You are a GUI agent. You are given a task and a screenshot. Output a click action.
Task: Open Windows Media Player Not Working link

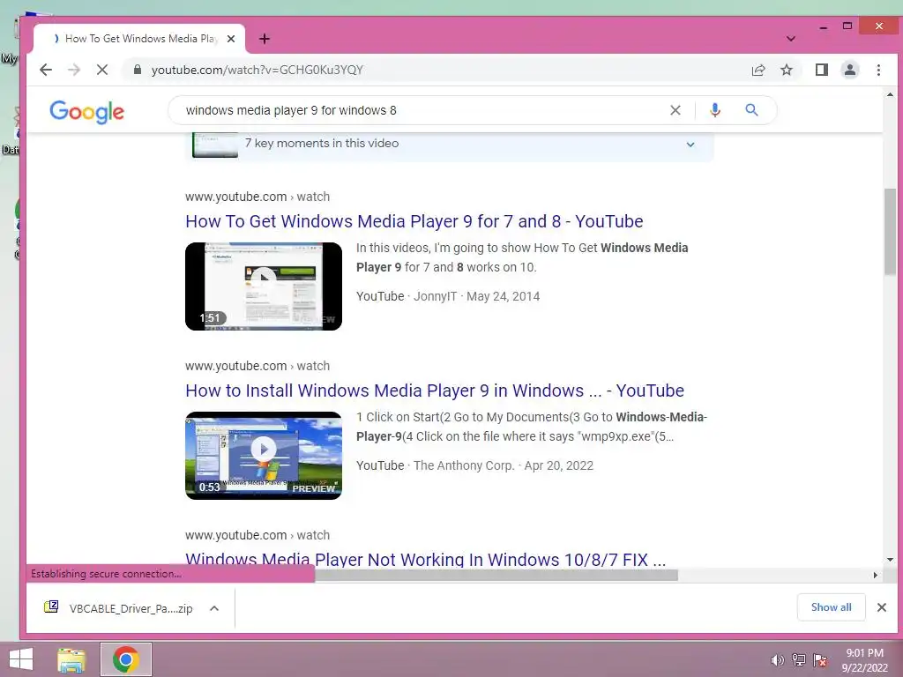[x=426, y=559]
